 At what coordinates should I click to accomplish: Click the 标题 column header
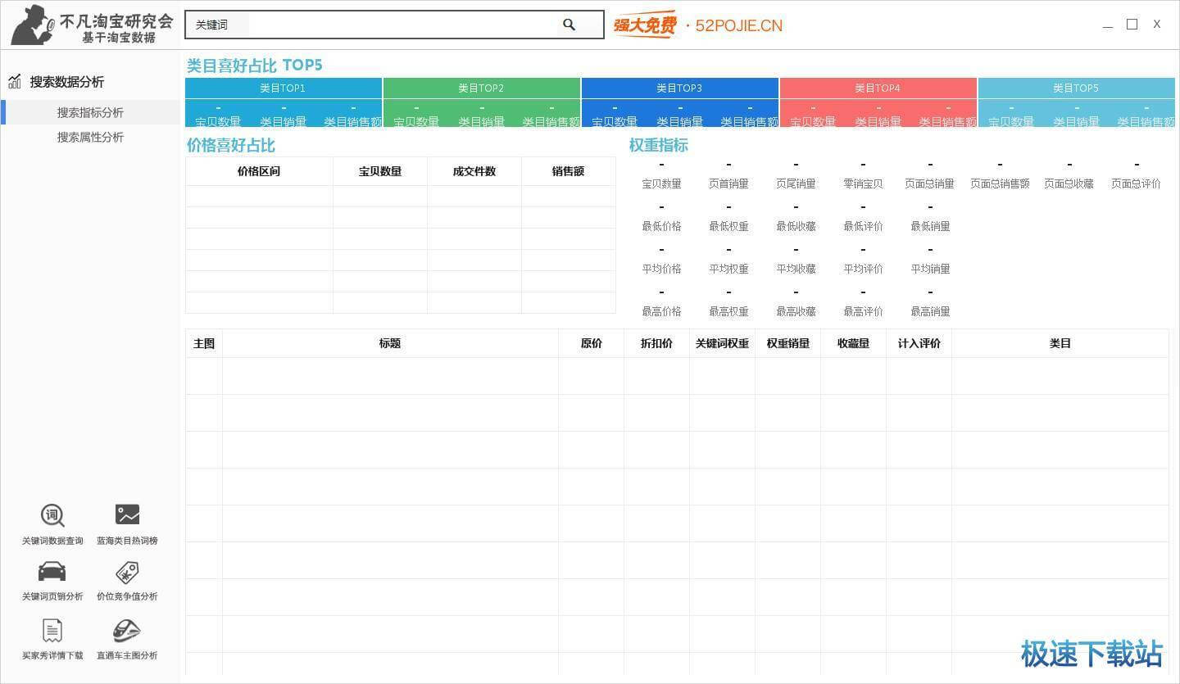pos(390,343)
